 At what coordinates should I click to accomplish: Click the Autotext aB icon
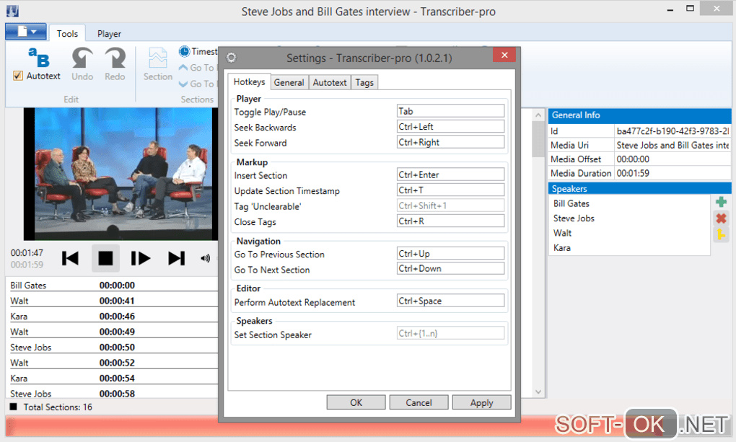39,57
